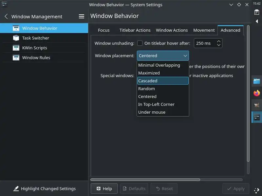Click the Window Rules sidebar icon
Screen dimensions: 262x196
coord(16,58)
